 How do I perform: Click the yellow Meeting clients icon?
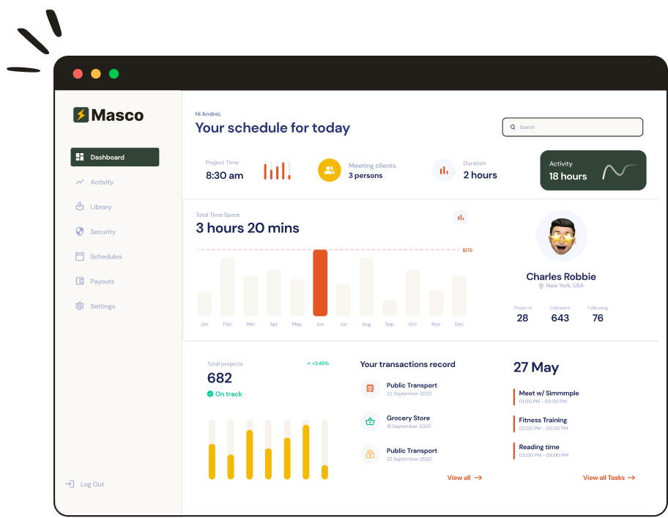coord(330,171)
